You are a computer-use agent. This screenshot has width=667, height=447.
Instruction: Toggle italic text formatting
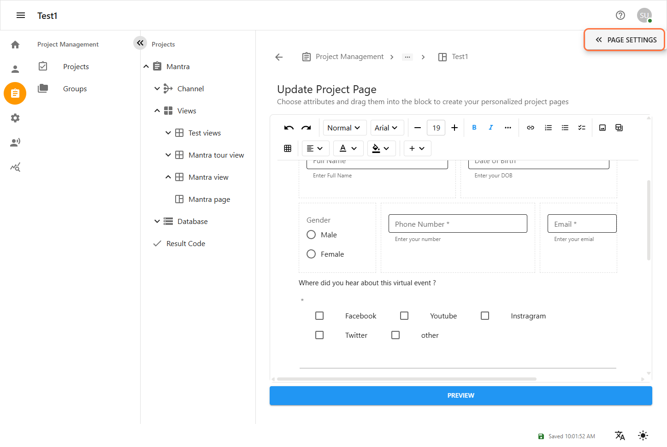click(x=491, y=128)
